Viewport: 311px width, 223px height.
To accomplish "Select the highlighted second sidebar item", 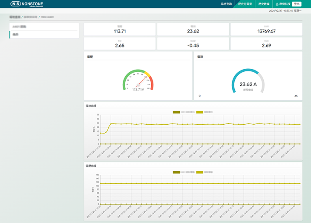I will pyautogui.click(x=44, y=35).
